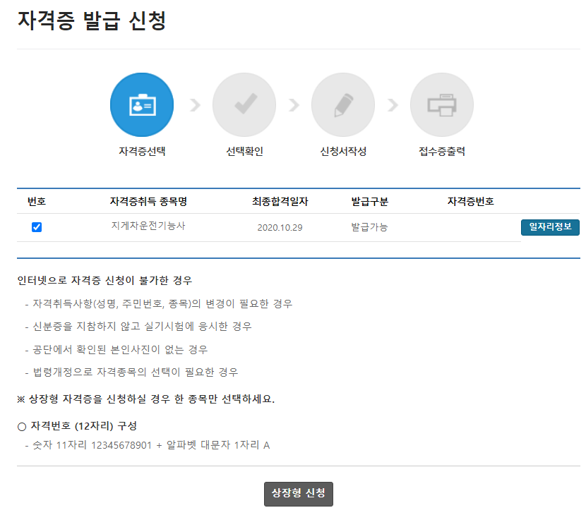Image resolution: width=586 pixels, height=515 pixels.
Task: Click the 인터넷으로 자격증 신청이 불가한 경우 heading
Action: pyautogui.click(x=104, y=281)
